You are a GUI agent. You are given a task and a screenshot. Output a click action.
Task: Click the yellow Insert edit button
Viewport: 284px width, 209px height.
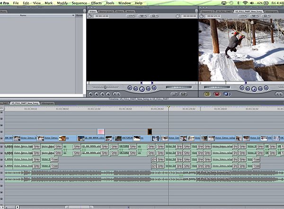(207, 94)
